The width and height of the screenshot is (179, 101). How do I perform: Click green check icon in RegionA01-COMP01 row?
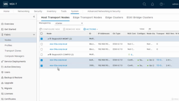pos(129,54)
